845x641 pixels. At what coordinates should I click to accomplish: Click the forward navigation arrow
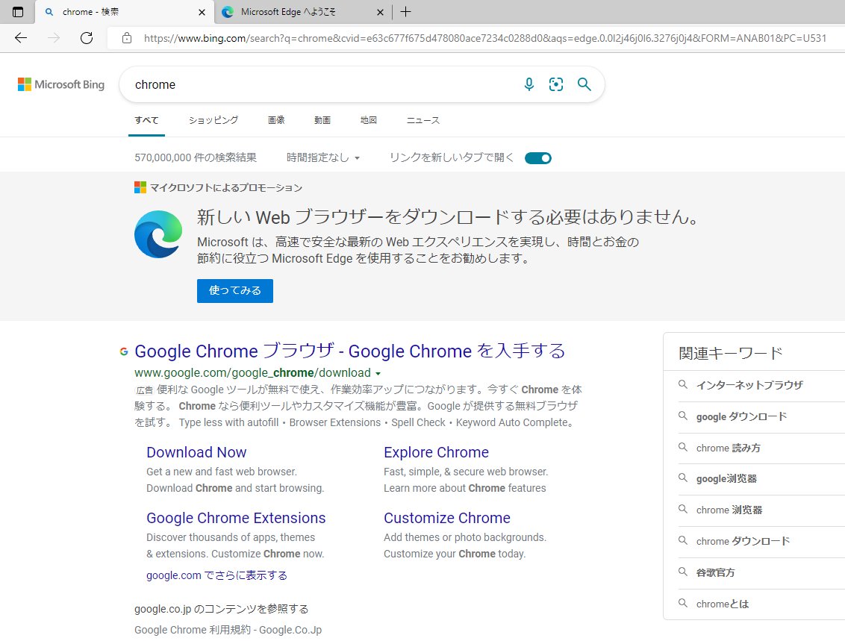click(53, 38)
